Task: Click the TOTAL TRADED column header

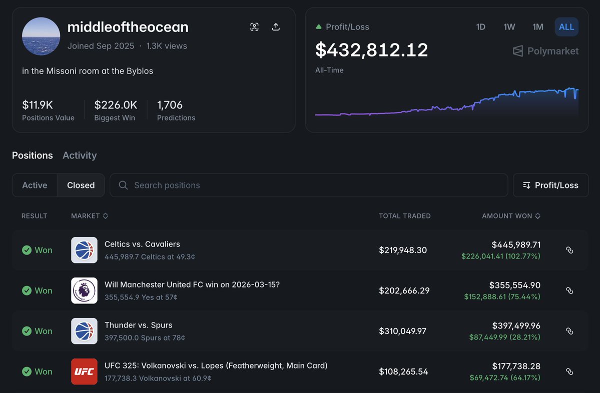Action: pos(405,216)
